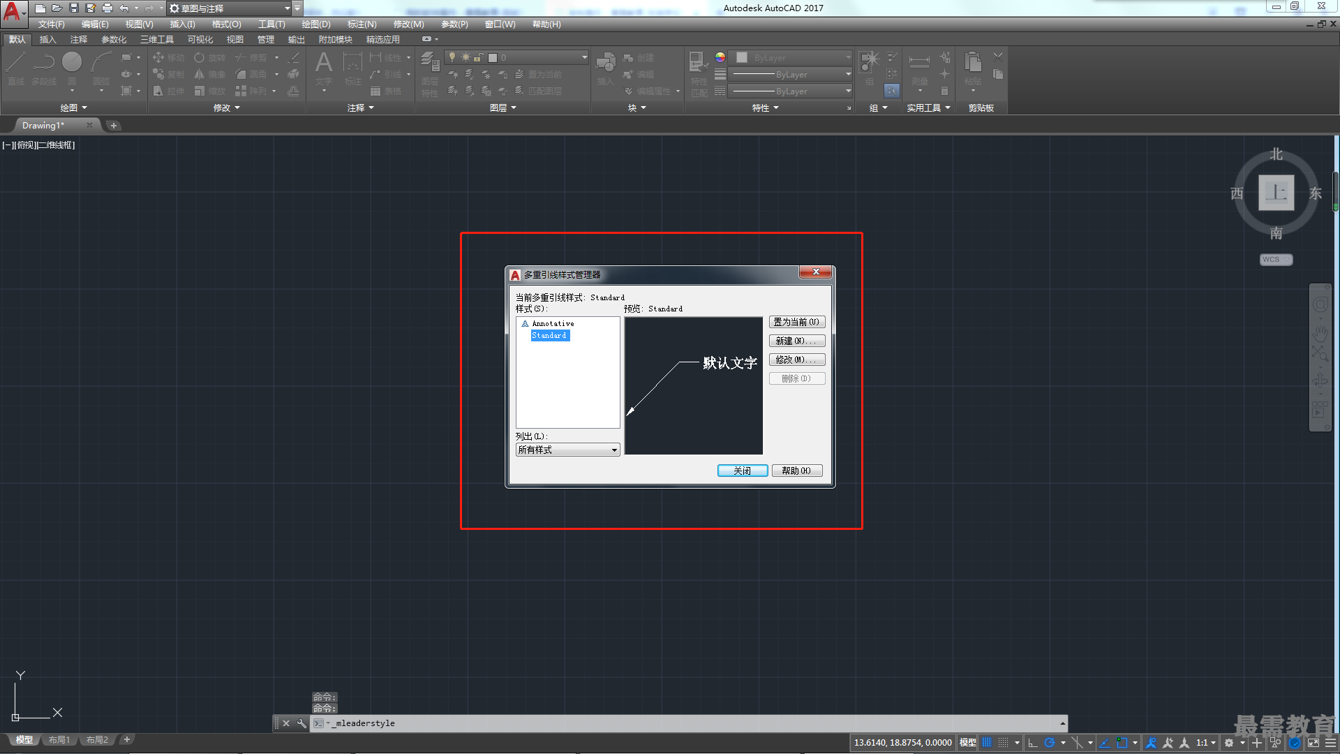Switch to the 注释 ribbon tab
Image resolution: width=1340 pixels, height=754 pixels.
coord(79,40)
